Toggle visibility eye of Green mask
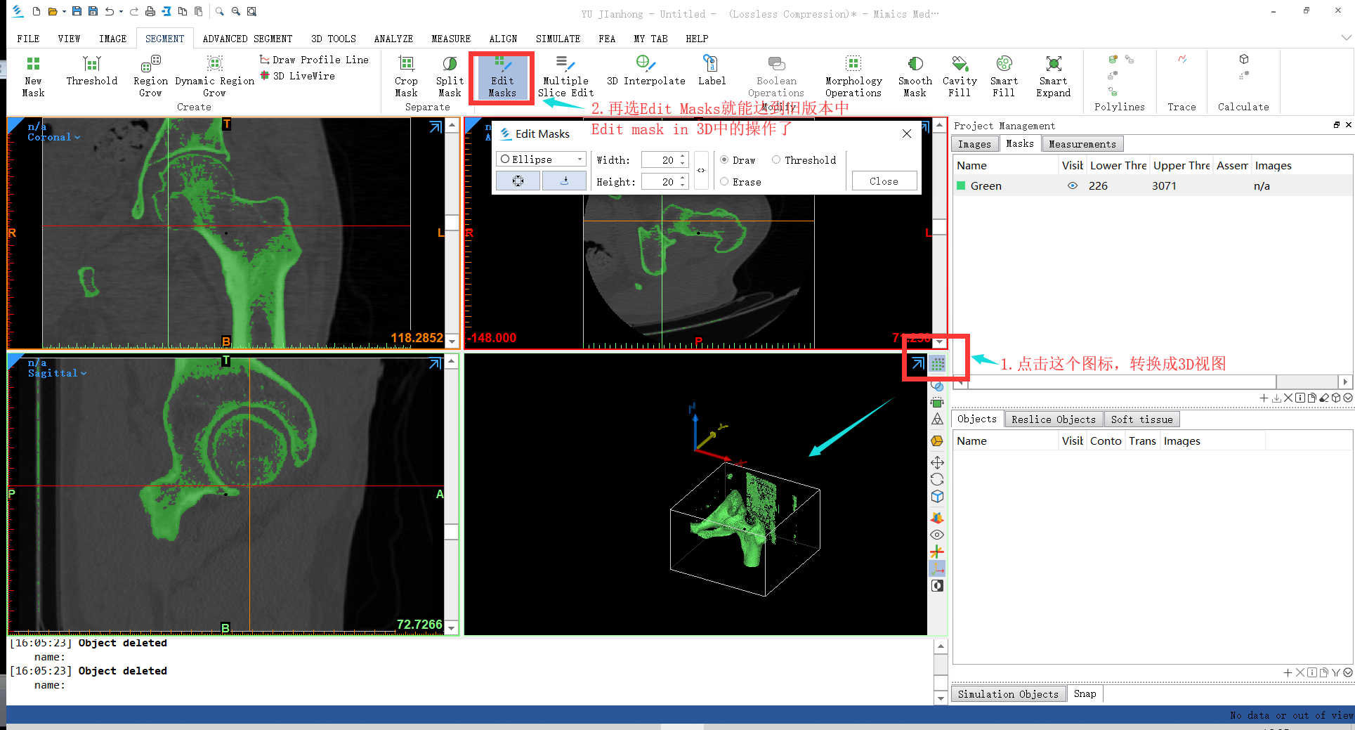This screenshot has width=1355, height=730. coord(1072,185)
